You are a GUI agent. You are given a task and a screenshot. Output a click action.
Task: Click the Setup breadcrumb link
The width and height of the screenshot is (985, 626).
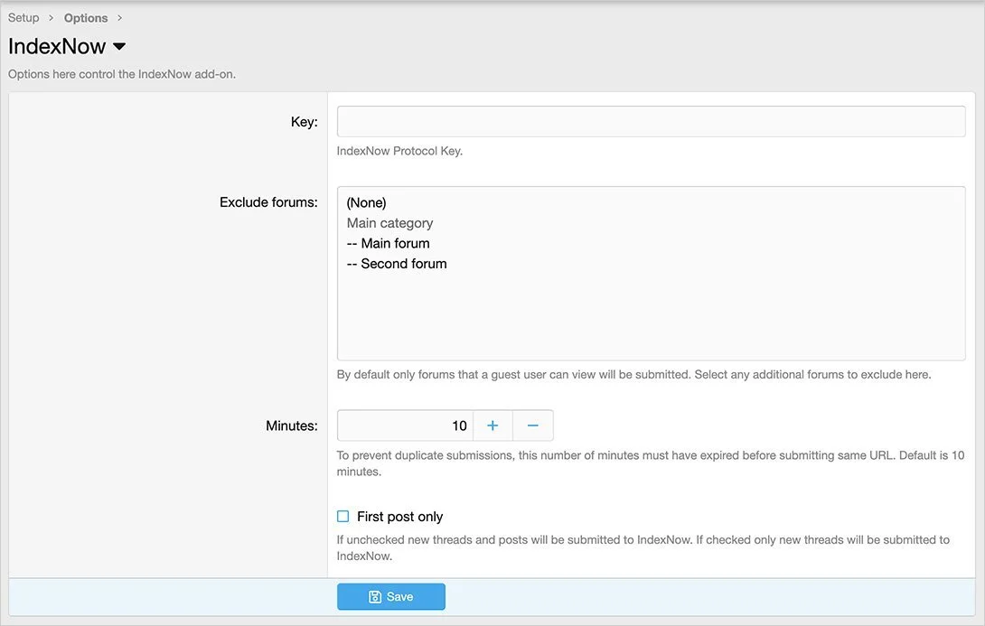pos(23,18)
